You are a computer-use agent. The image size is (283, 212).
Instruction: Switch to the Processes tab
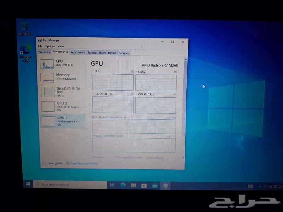coord(44,52)
